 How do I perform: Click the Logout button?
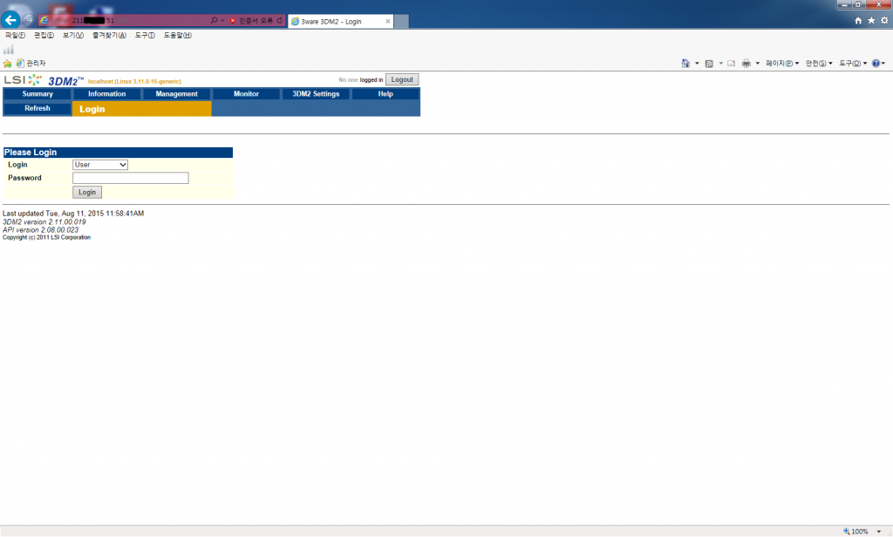(402, 79)
